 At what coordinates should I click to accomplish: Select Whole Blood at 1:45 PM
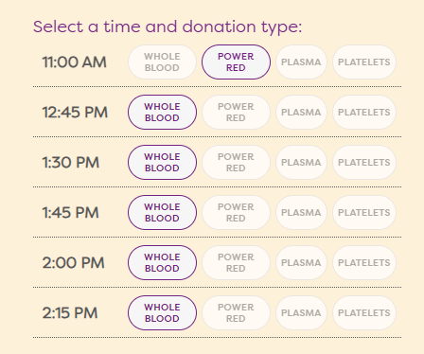(x=162, y=213)
